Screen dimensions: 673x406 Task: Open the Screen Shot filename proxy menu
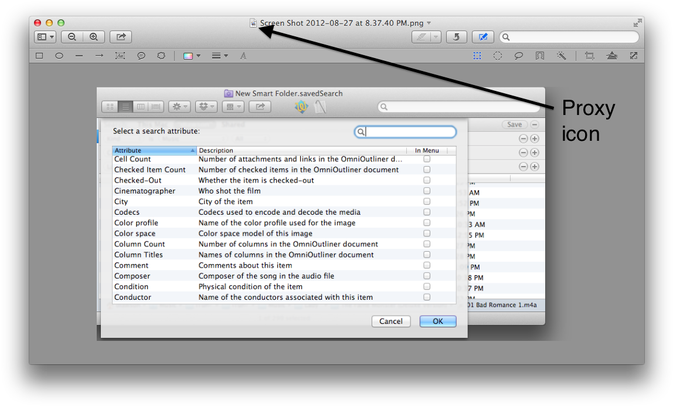(253, 23)
